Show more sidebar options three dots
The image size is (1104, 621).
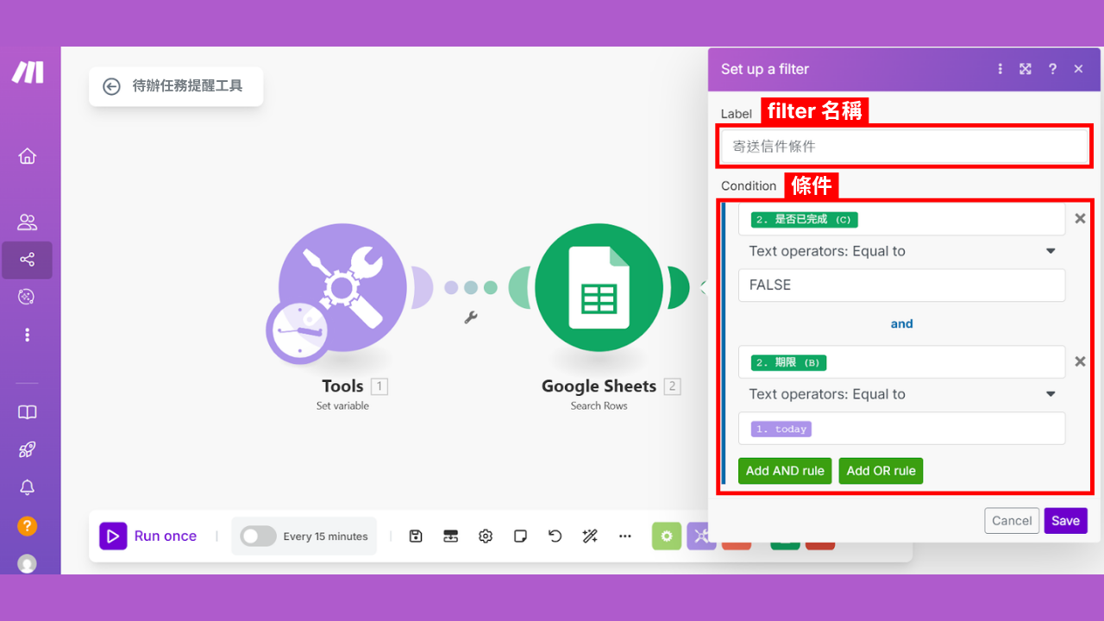[x=28, y=335]
